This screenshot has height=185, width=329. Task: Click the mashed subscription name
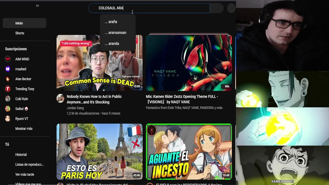tap(21, 69)
